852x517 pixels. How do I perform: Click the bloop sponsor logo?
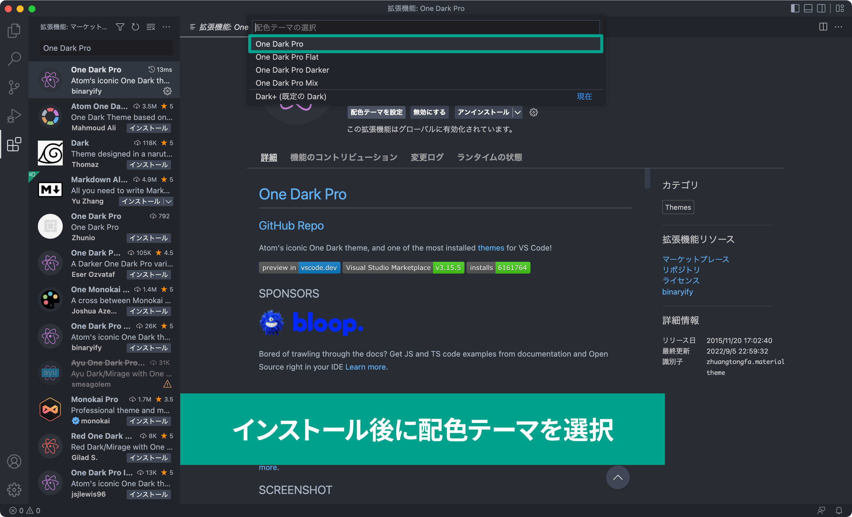coord(311,323)
